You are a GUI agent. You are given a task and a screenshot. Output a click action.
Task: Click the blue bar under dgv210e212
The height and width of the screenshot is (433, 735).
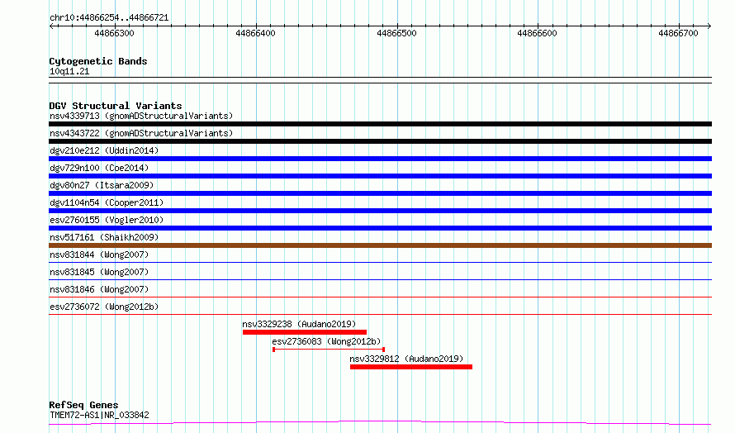click(x=380, y=159)
